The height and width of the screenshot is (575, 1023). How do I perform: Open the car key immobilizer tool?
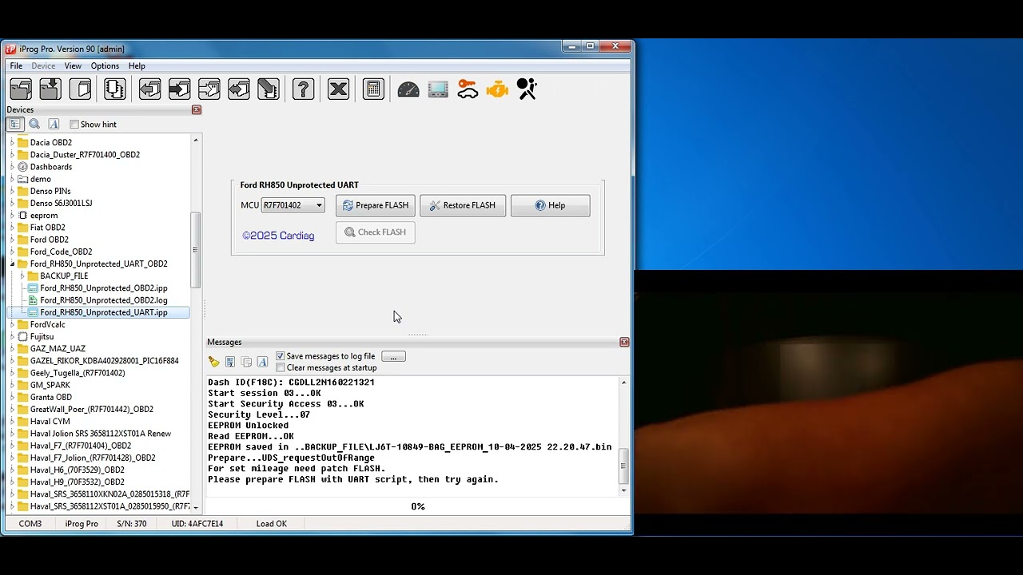coord(468,89)
